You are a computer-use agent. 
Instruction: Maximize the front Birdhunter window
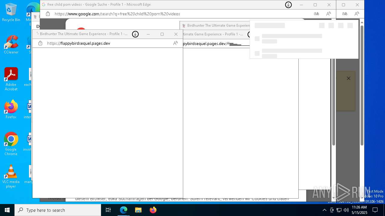click(162, 34)
